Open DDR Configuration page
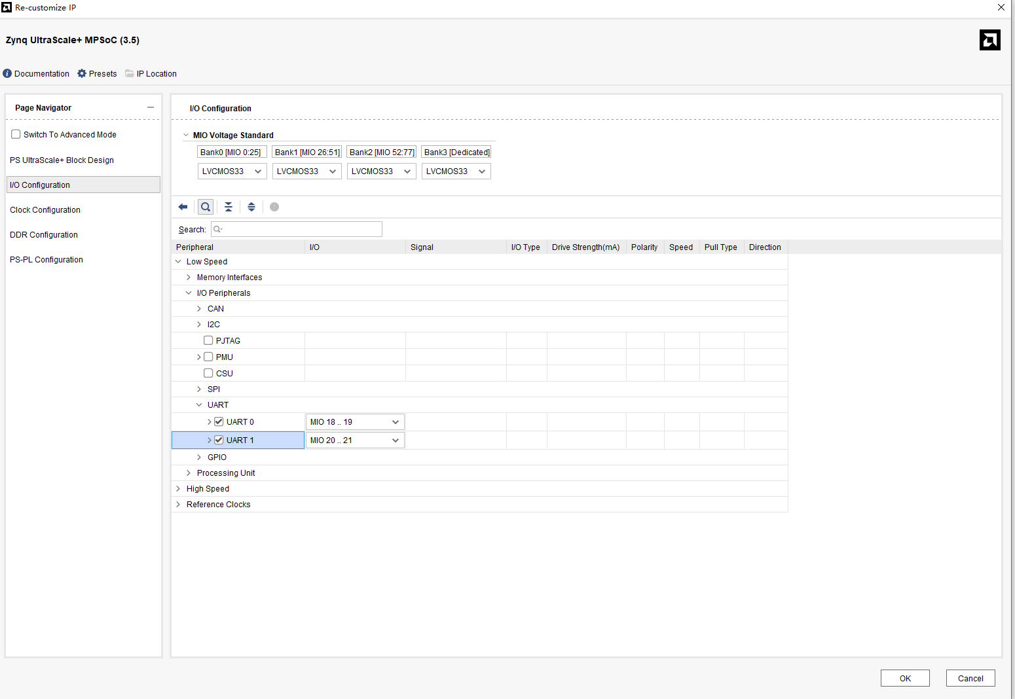The height and width of the screenshot is (699, 1015). pos(44,235)
